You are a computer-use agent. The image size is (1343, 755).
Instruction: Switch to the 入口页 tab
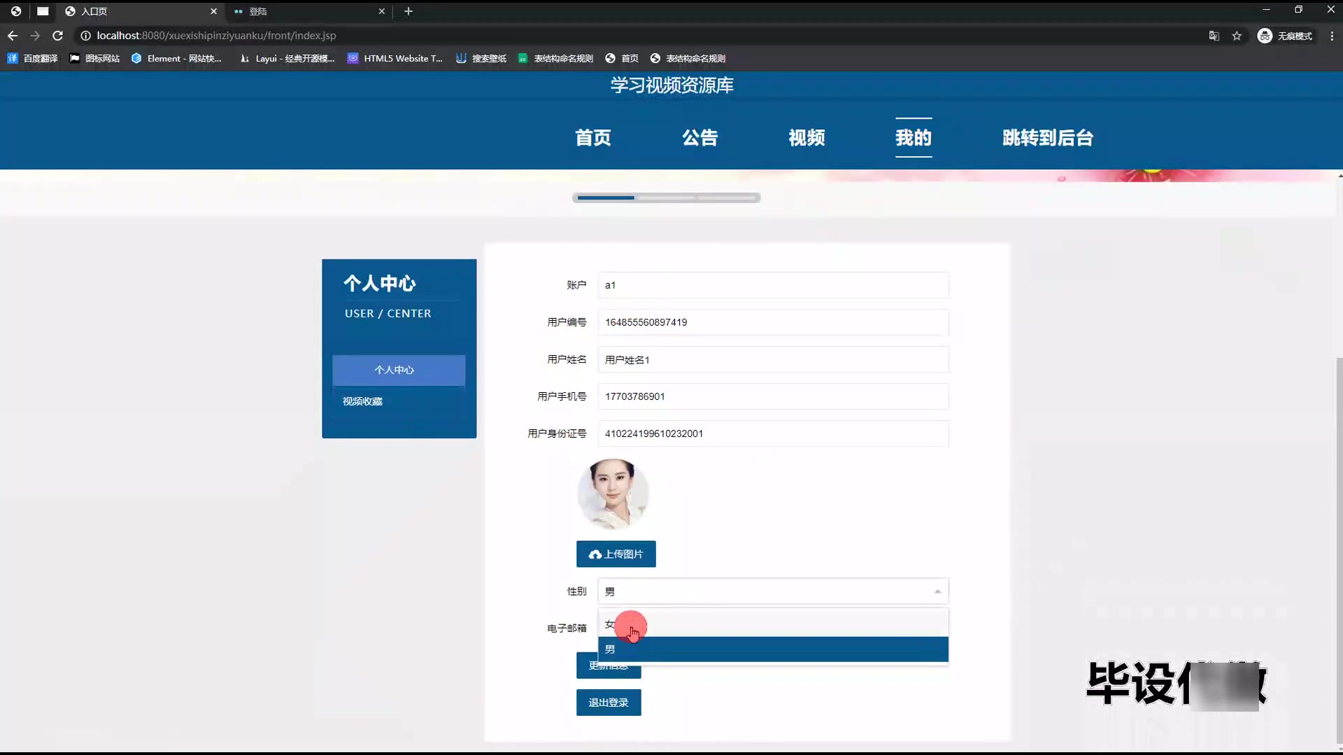pyautogui.click(x=140, y=11)
